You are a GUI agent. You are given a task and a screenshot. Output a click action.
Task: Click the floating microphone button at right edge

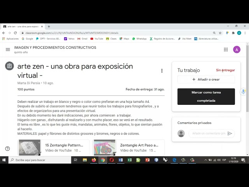[243, 92]
